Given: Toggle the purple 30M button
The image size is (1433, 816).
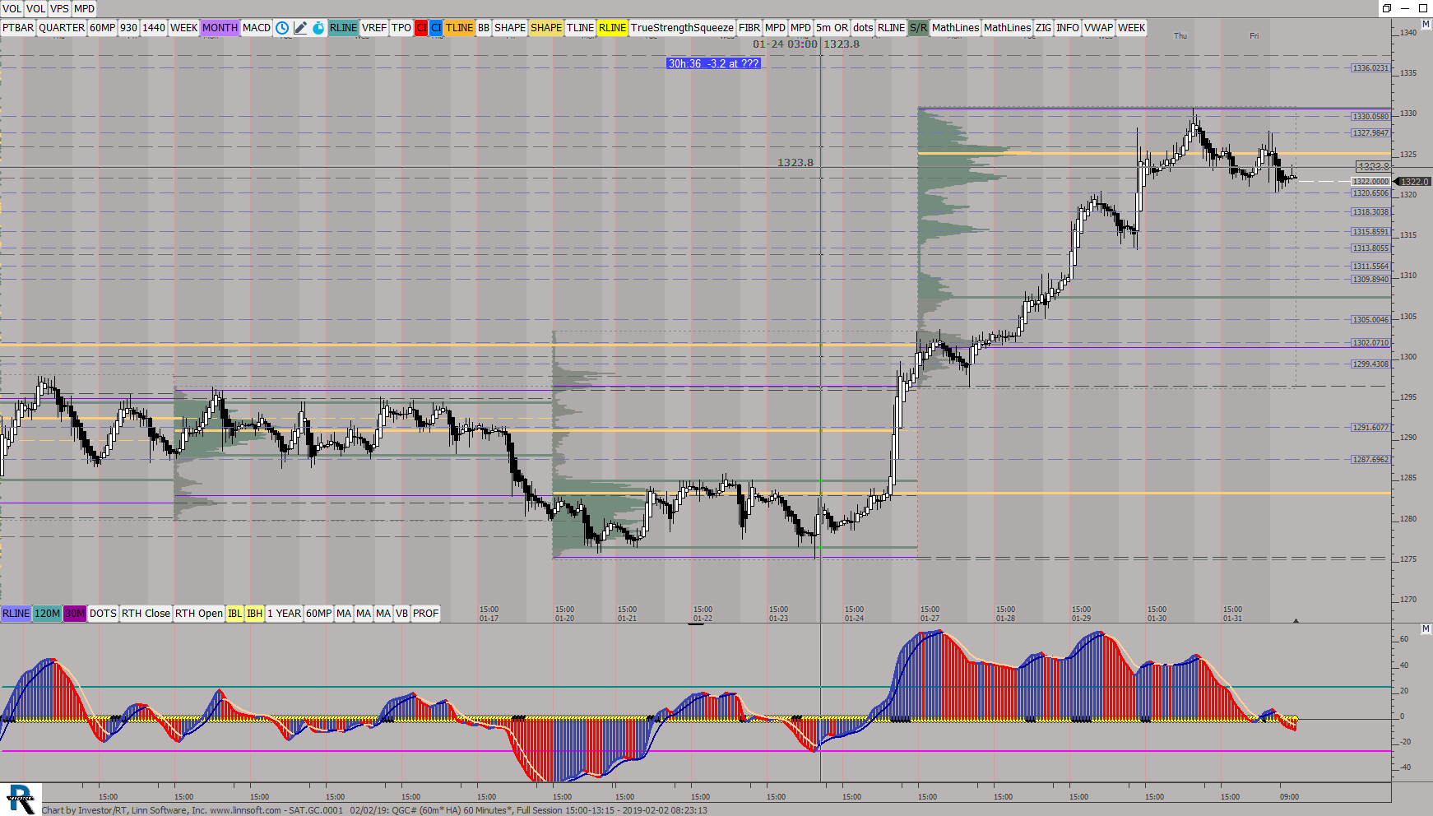Looking at the screenshot, I should click(x=75, y=614).
